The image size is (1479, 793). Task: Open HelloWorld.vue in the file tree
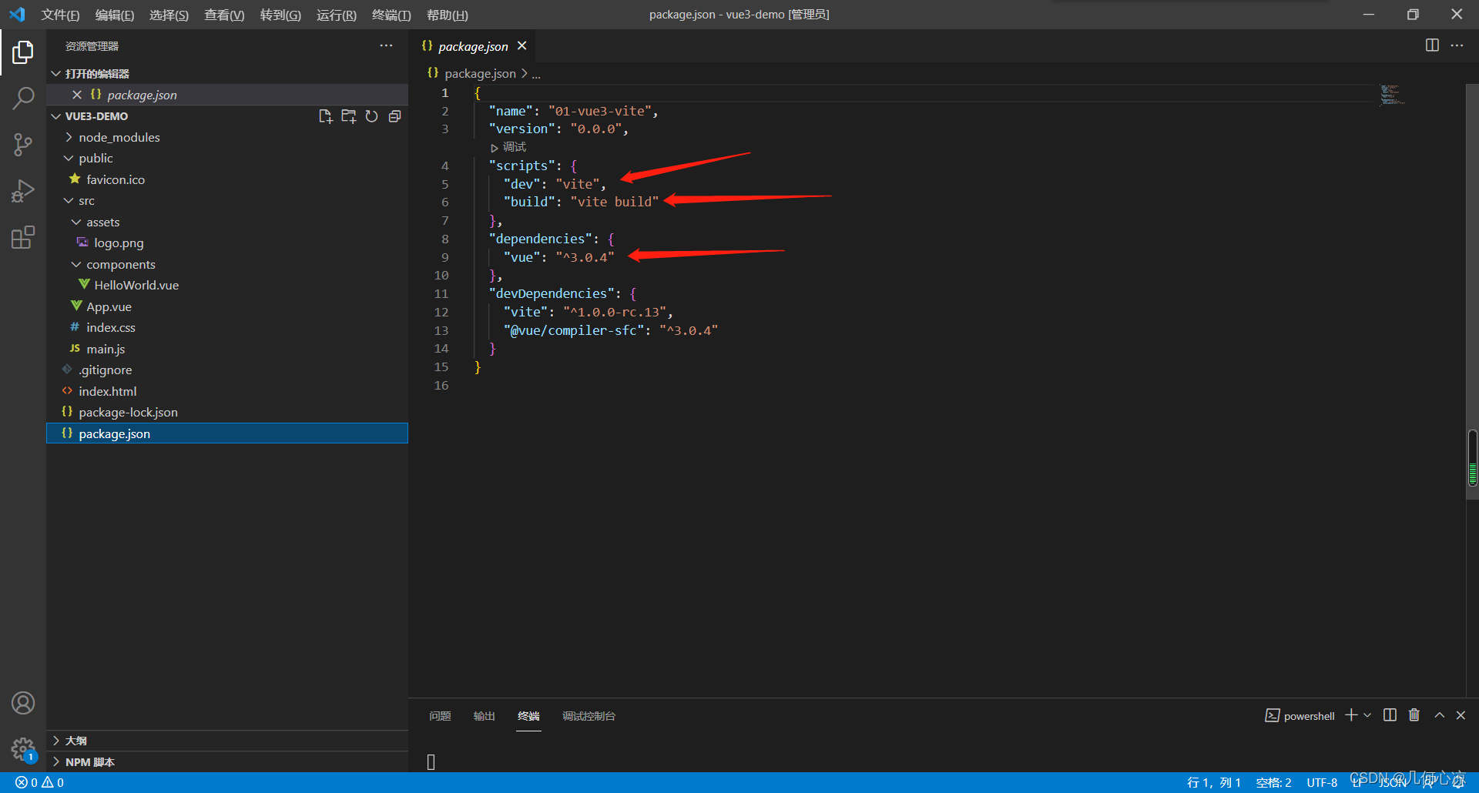(x=136, y=285)
